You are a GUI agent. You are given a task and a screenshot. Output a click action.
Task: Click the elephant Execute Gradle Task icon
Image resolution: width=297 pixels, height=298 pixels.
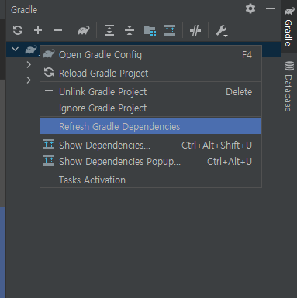(84, 30)
